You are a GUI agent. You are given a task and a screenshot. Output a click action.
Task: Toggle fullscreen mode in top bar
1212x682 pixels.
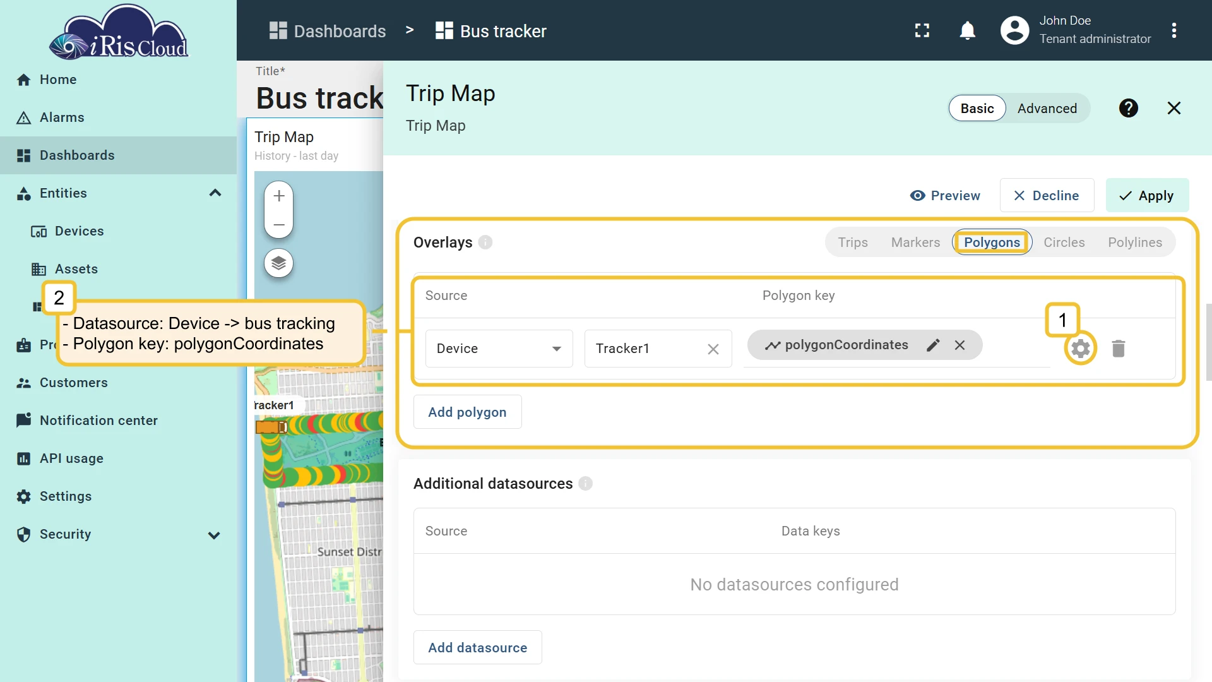[x=922, y=30]
